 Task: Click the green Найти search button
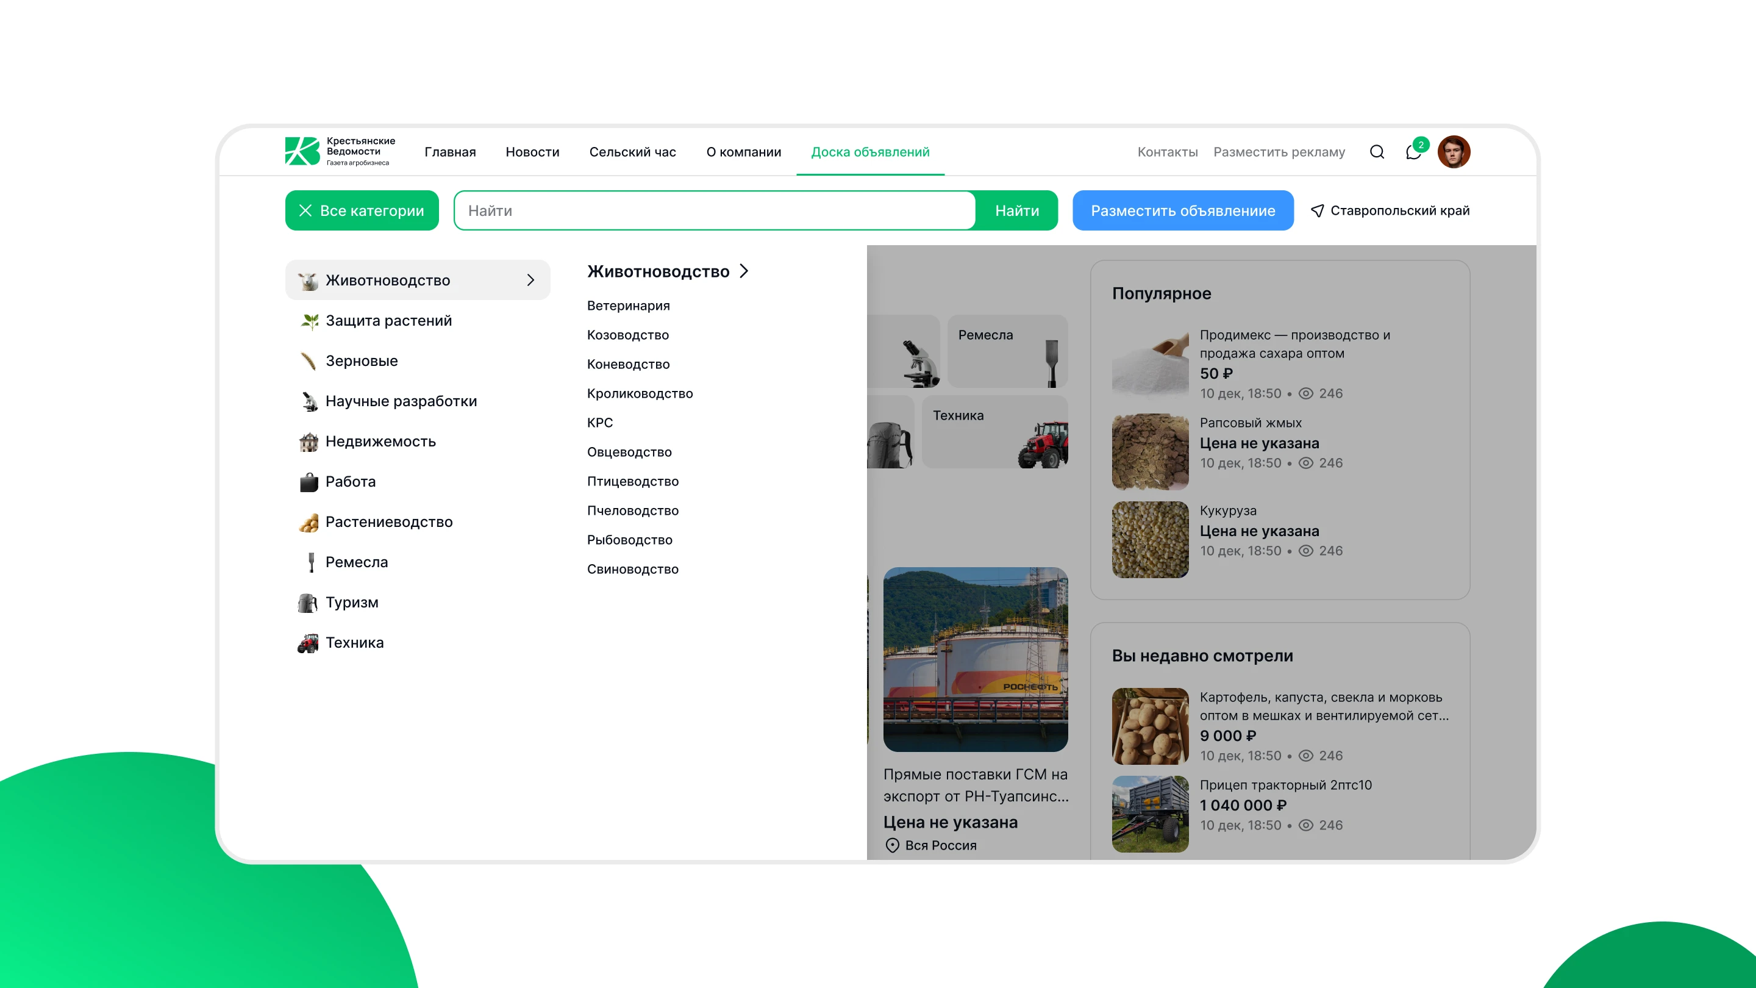(x=1017, y=210)
